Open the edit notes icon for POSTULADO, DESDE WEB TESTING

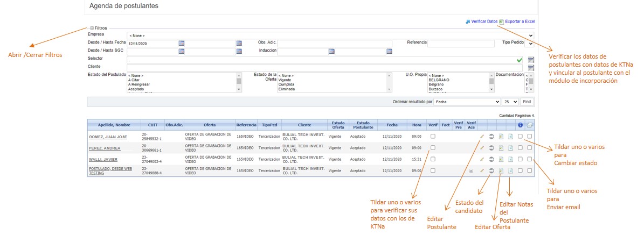click(x=510, y=171)
